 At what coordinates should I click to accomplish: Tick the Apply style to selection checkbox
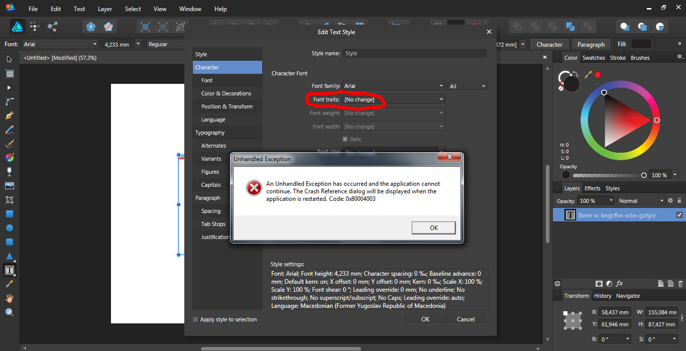(x=195, y=319)
